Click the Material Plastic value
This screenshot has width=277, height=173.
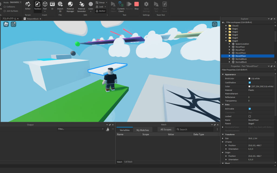click(x=251, y=90)
